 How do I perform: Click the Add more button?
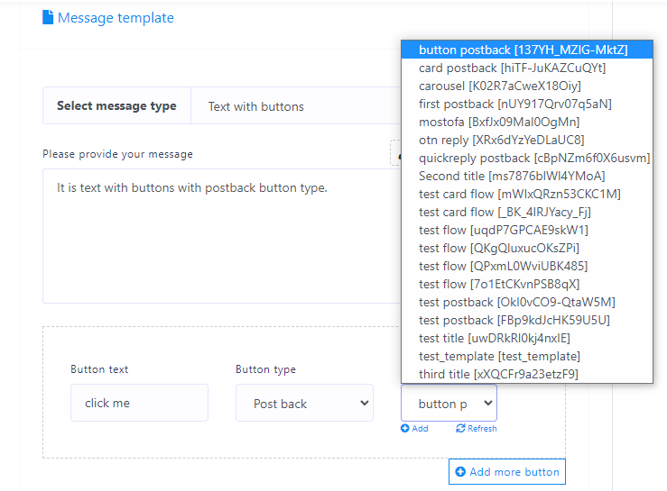506,471
